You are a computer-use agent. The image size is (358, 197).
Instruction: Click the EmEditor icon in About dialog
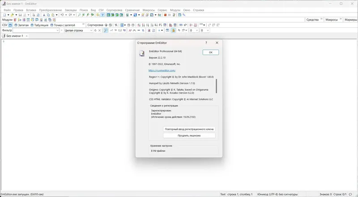point(142,53)
